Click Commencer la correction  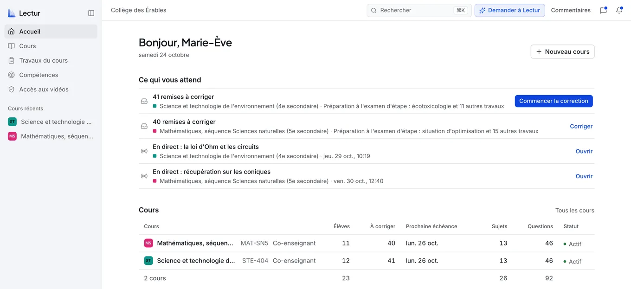554,101
